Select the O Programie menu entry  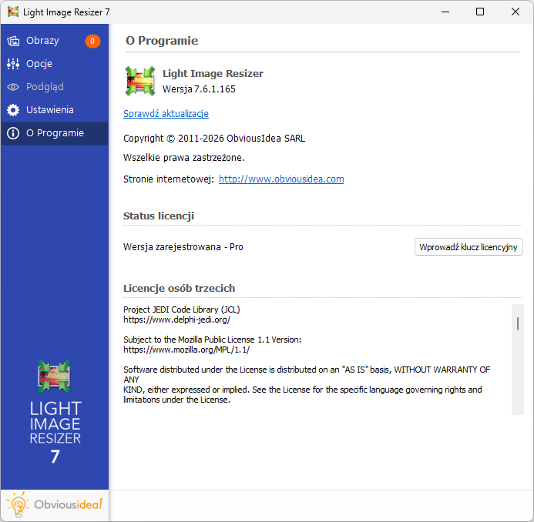(55, 133)
